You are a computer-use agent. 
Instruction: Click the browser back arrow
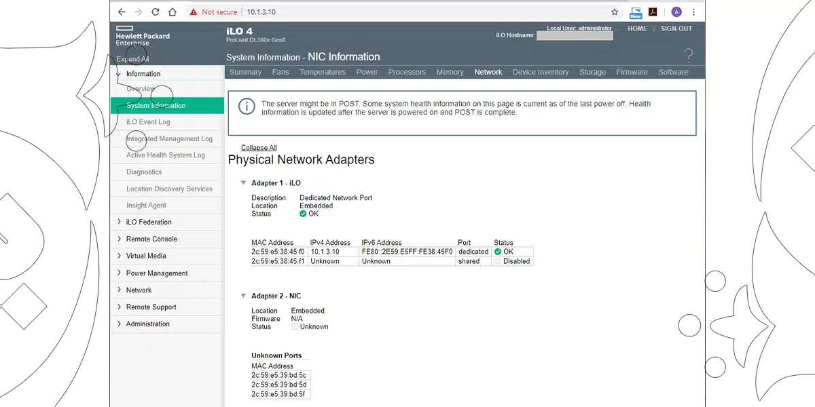122,12
